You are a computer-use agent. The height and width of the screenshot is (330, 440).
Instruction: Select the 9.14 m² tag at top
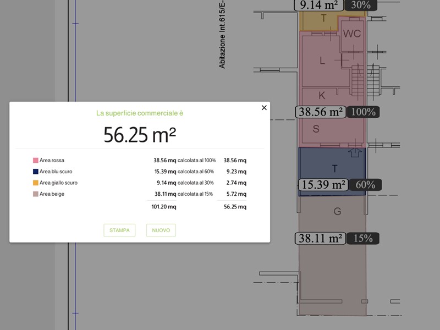click(x=319, y=5)
